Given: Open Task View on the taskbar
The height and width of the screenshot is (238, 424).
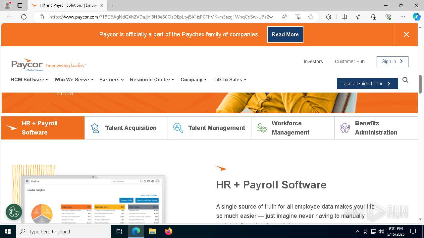Looking at the screenshot, I should [x=119, y=231].
